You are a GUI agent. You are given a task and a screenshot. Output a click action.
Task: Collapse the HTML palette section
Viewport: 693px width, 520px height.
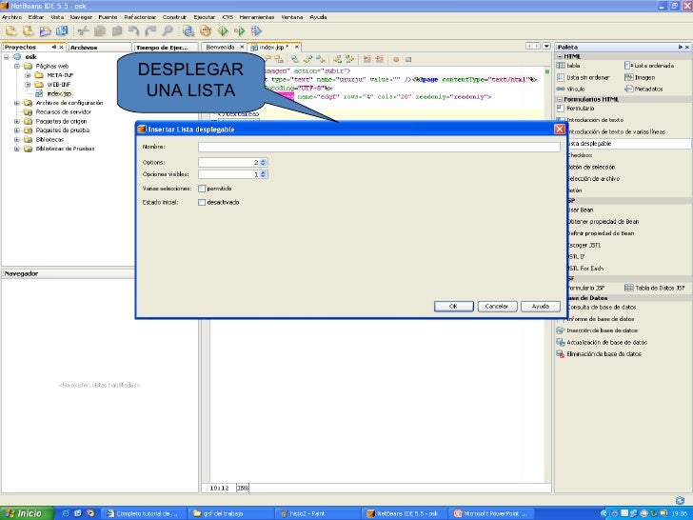pyautogui.click(x=560, y=56)
